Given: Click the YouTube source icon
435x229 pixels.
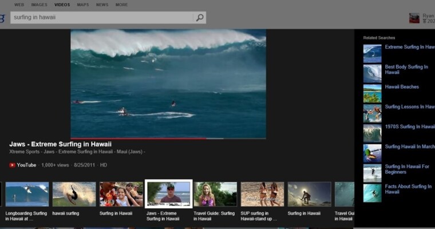Looking at the screenshot, I should click(12, 165).
